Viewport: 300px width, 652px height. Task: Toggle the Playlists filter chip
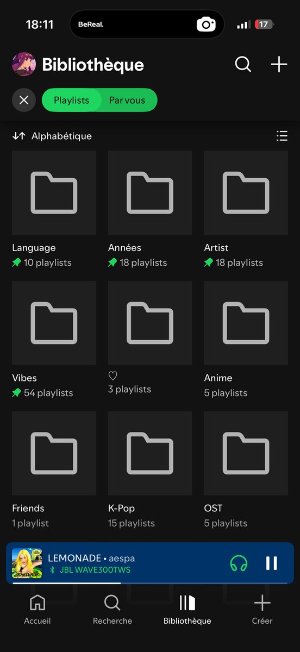tap(71, 101)
